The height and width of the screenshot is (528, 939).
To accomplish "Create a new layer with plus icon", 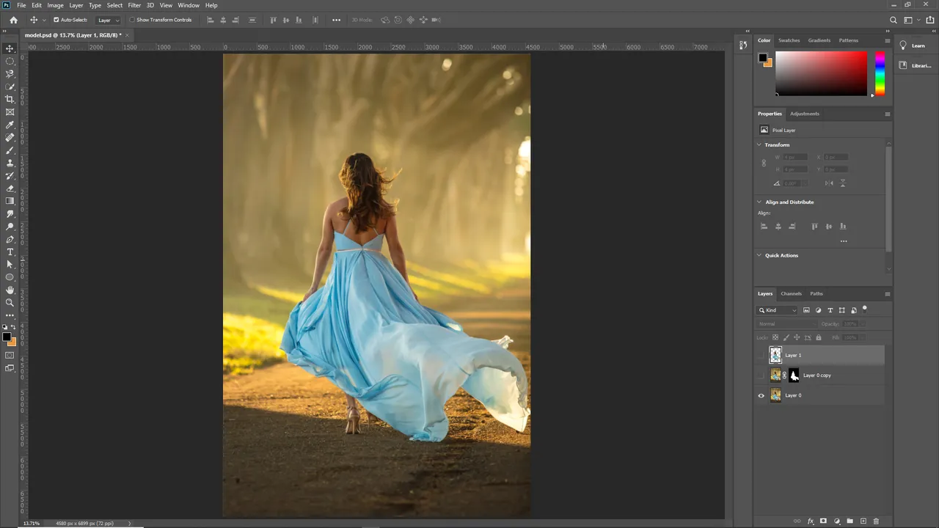I will (x=863, y=521).
